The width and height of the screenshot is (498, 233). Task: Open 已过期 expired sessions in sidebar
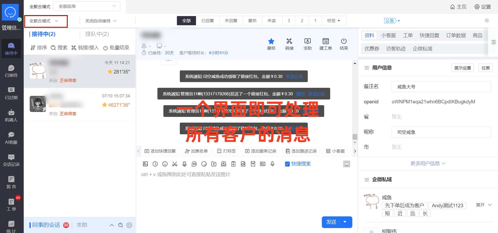tap(11, 94)
